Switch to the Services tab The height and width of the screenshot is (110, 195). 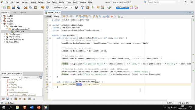click(x=23, y=13)
